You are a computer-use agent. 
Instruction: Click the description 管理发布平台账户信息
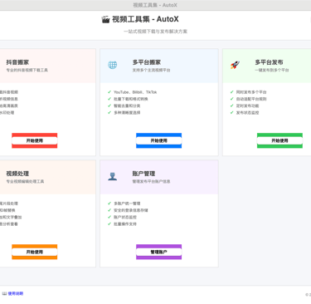[151, 181]
